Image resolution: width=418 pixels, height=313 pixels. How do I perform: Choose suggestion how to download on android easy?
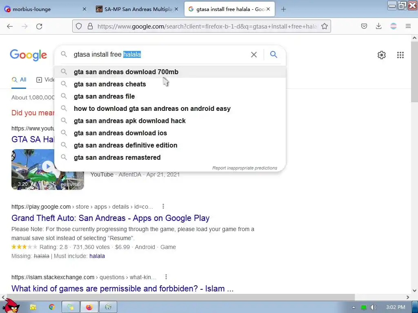click(x=170, y=108)
